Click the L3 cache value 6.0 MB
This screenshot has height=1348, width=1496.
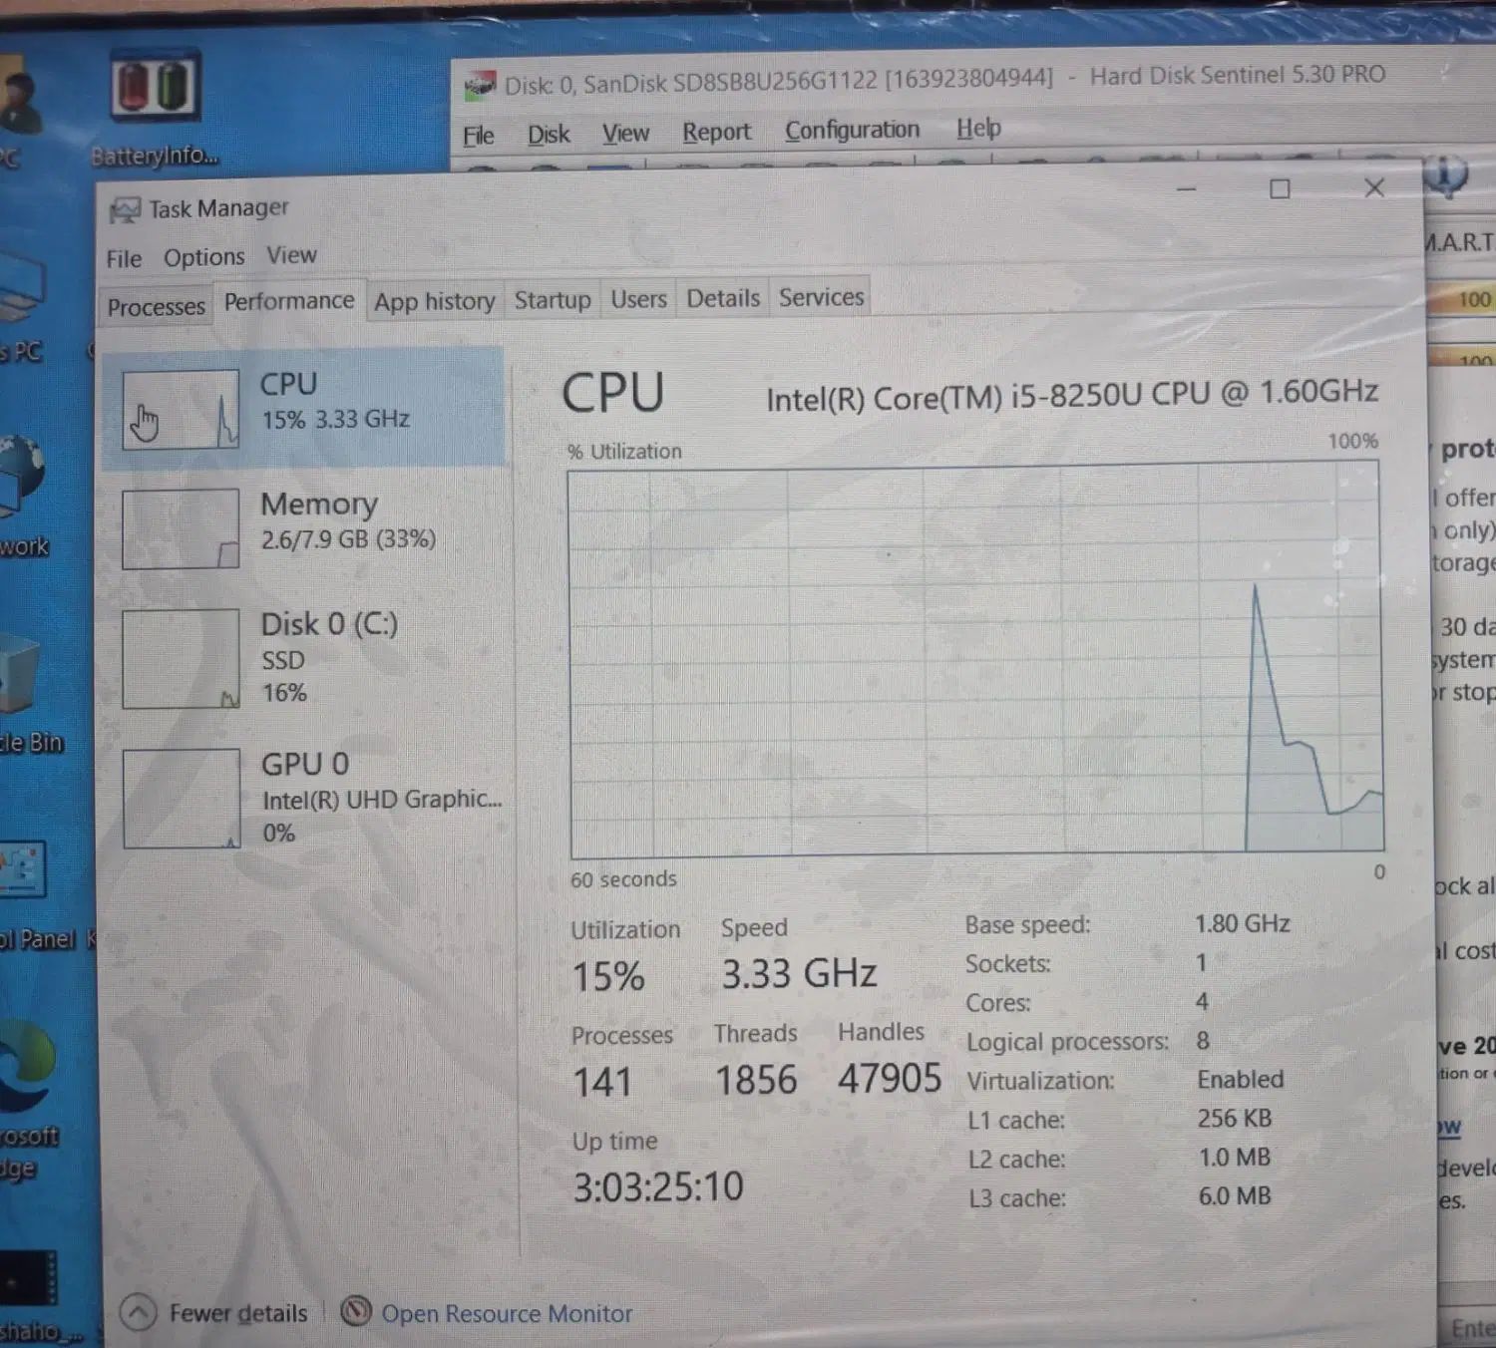[1235, 1196]
